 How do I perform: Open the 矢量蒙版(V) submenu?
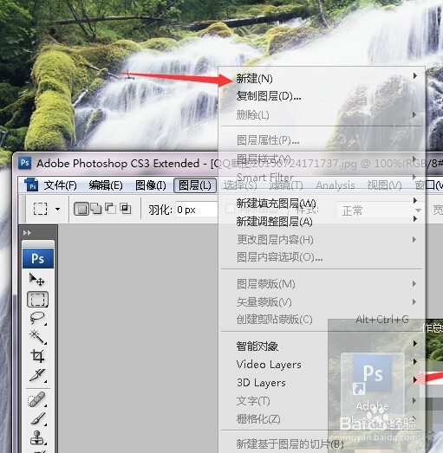pyautogui.click(x=322, y=302)
